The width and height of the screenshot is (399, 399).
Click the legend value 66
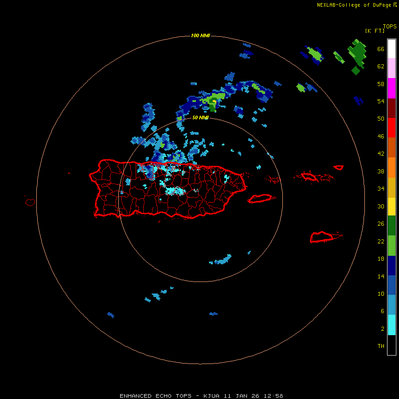coord(381,49)
